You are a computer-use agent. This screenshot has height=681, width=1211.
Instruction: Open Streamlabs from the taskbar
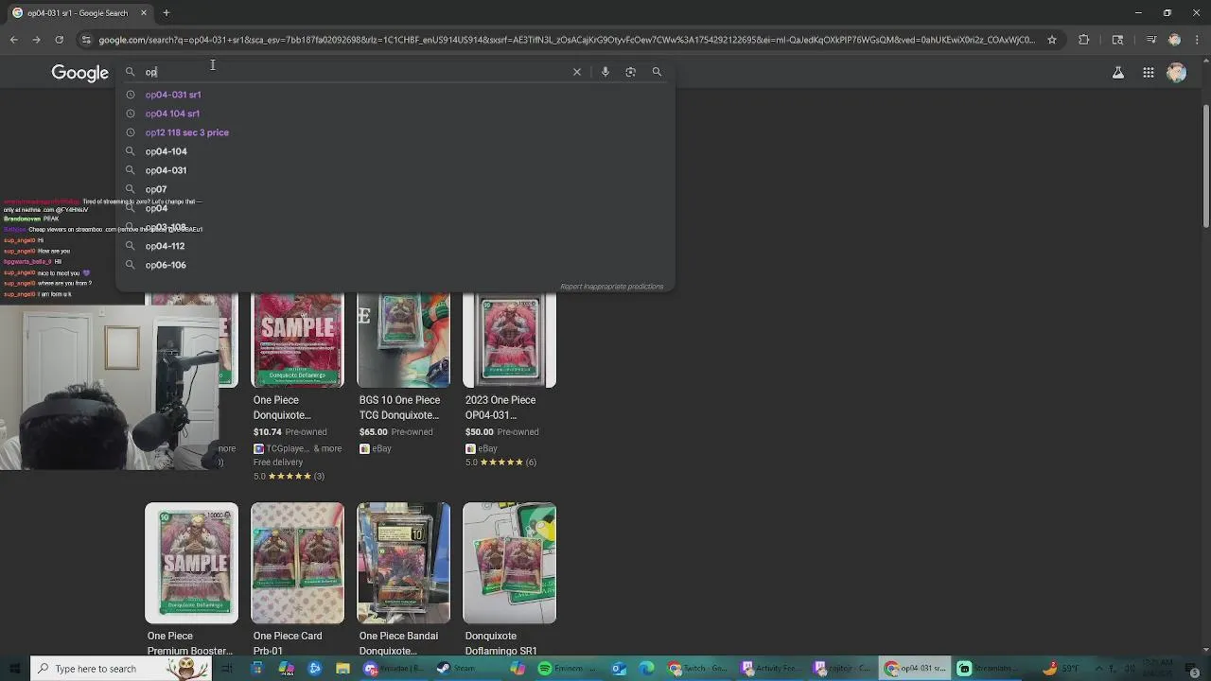pos(988,669)
